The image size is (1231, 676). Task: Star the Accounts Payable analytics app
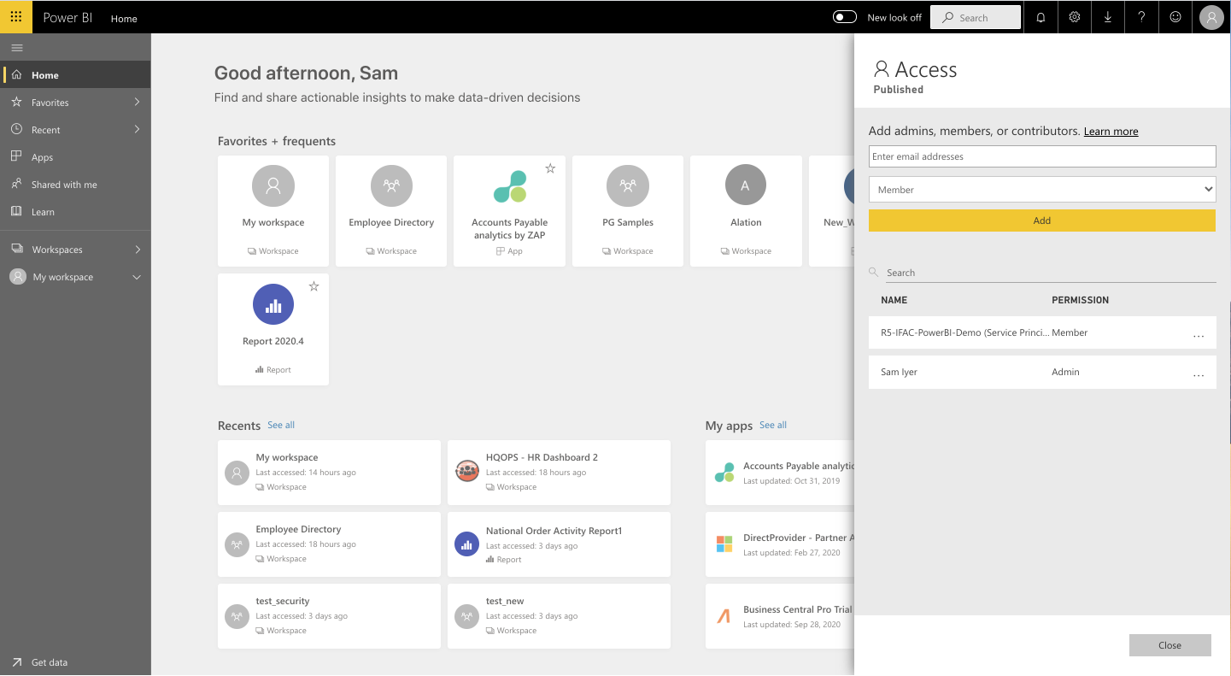click(x=550, y=168)
